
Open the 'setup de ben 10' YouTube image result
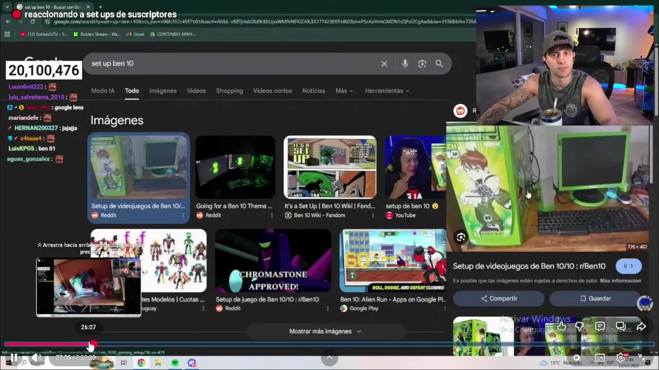(x=415, y=167)
